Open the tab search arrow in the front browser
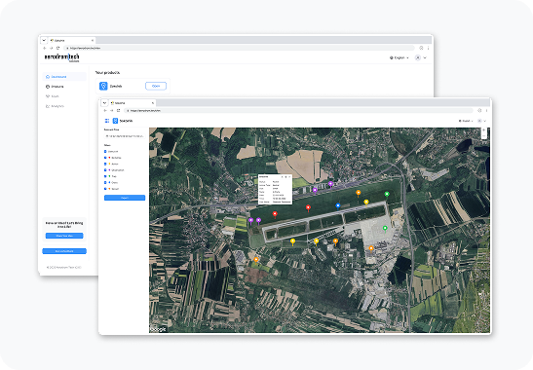Image resolution: width=533 pixels, height=370 pixels. coord(104,102)
